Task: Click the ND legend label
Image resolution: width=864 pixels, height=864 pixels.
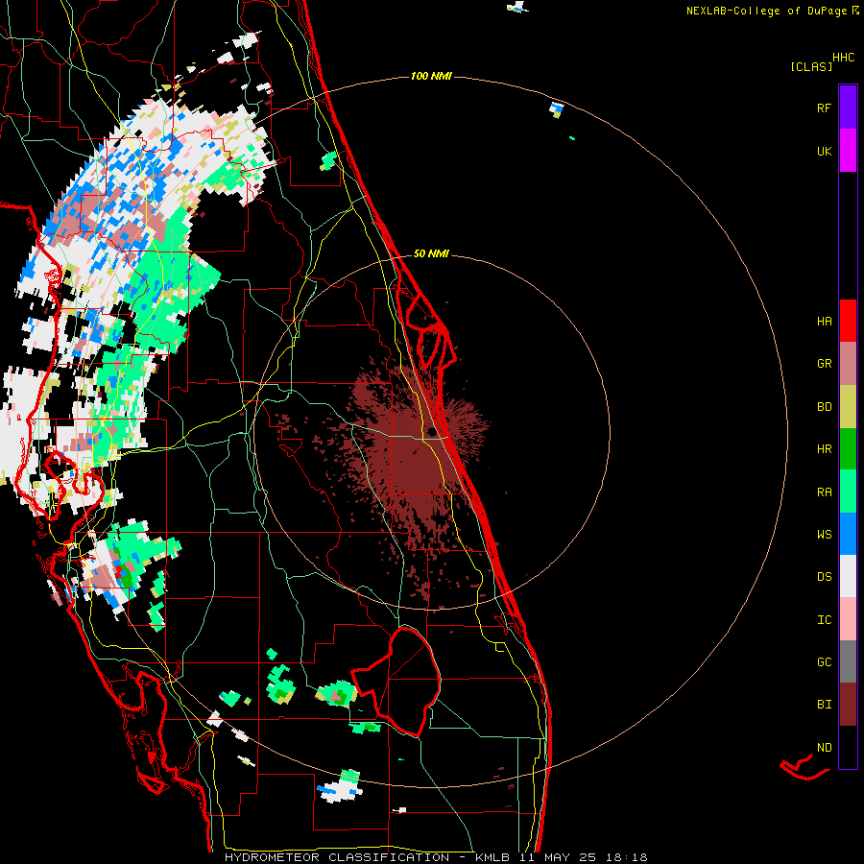Action: click(x=824, y=748)
